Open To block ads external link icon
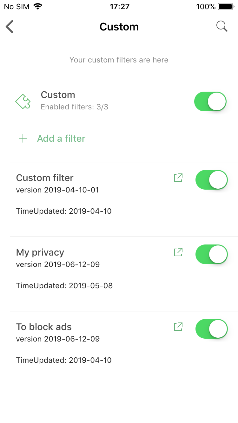Image resolution: width=238 pixels, height=423 pixels. [178, 327]
